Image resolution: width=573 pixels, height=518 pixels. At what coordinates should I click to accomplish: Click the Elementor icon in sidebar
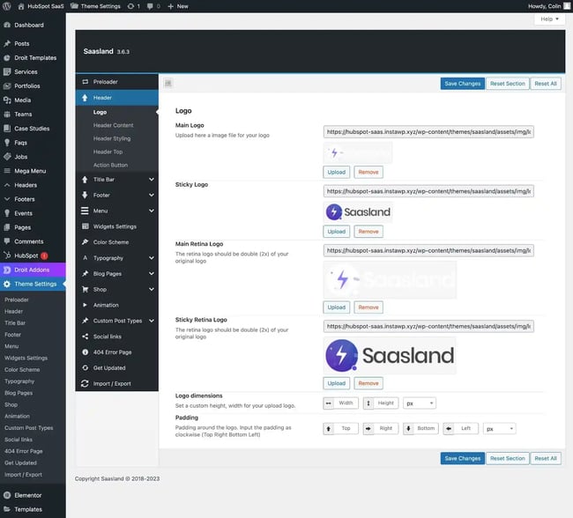pyautogui.click(x=7, y=495)
